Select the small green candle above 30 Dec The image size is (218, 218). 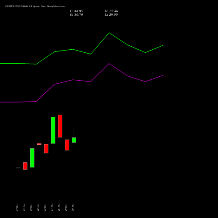click(74, 140)
